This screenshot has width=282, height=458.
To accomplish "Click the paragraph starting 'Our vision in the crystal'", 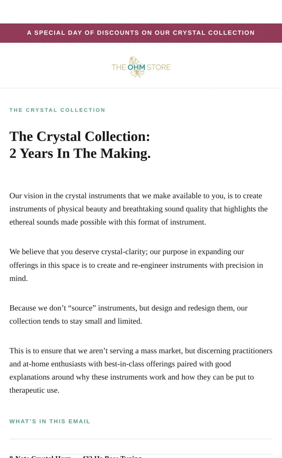I will [138, 209].
